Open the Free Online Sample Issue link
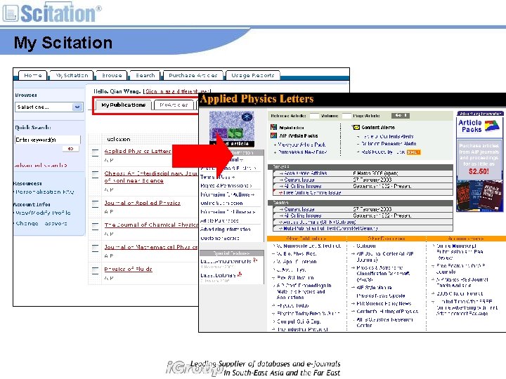The width and height of the screenshot is (506, 379). point(312,193)
